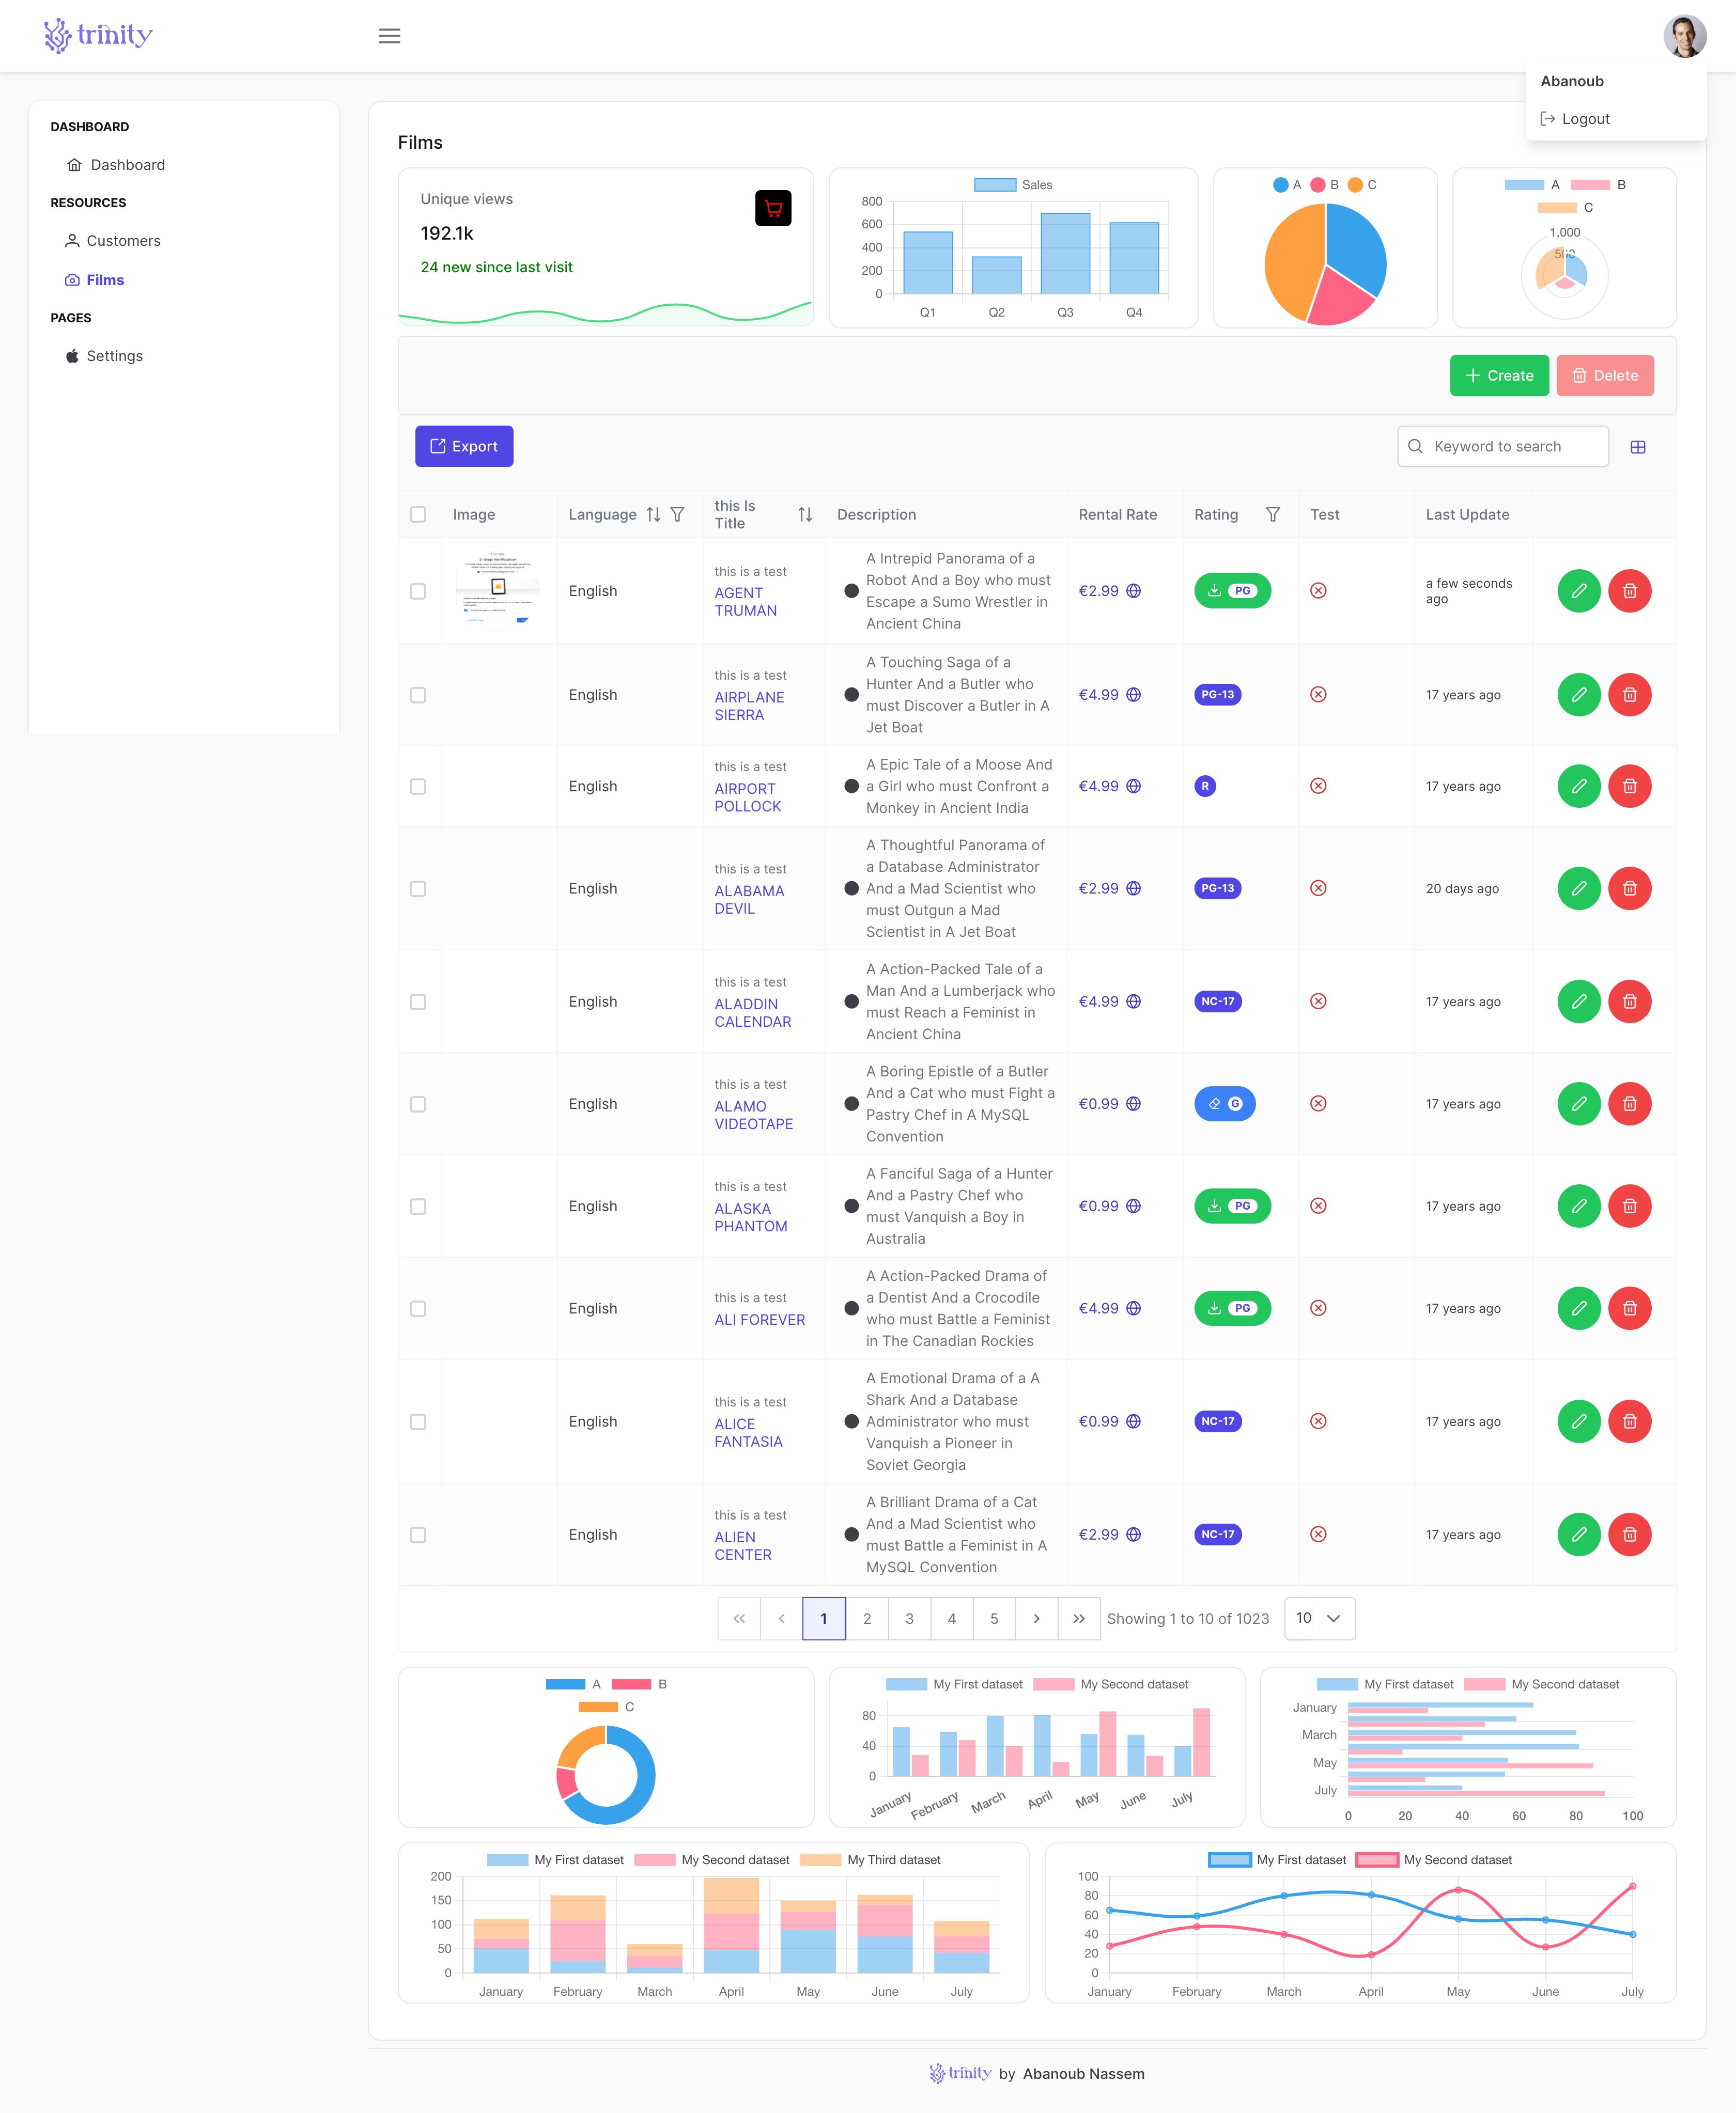Toggle the select-all rows checkbox

[418, 515]
